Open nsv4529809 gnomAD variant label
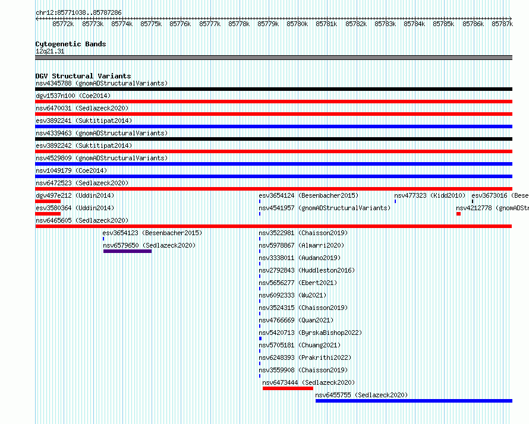529x424 pixels. click(x=102, y=158)
